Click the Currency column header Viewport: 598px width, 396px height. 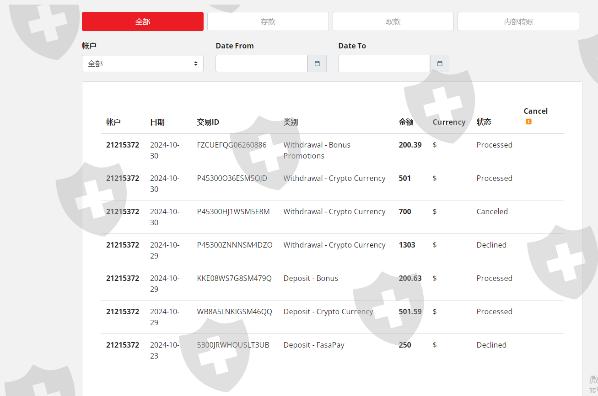tap(449, 122)
